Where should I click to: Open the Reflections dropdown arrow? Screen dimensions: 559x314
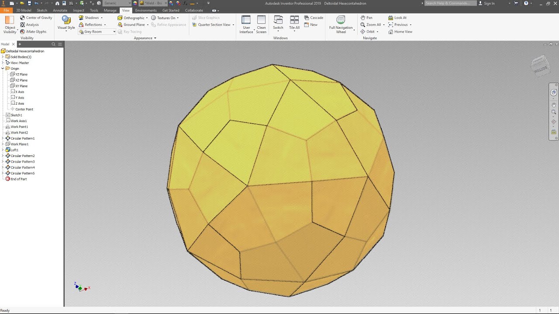[x=105, y=25]
